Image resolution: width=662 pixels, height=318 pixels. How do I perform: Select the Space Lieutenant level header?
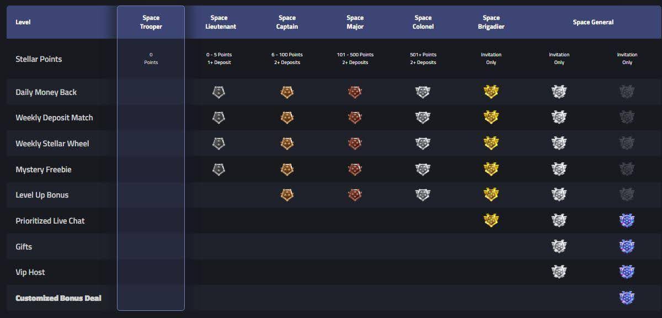219,22
